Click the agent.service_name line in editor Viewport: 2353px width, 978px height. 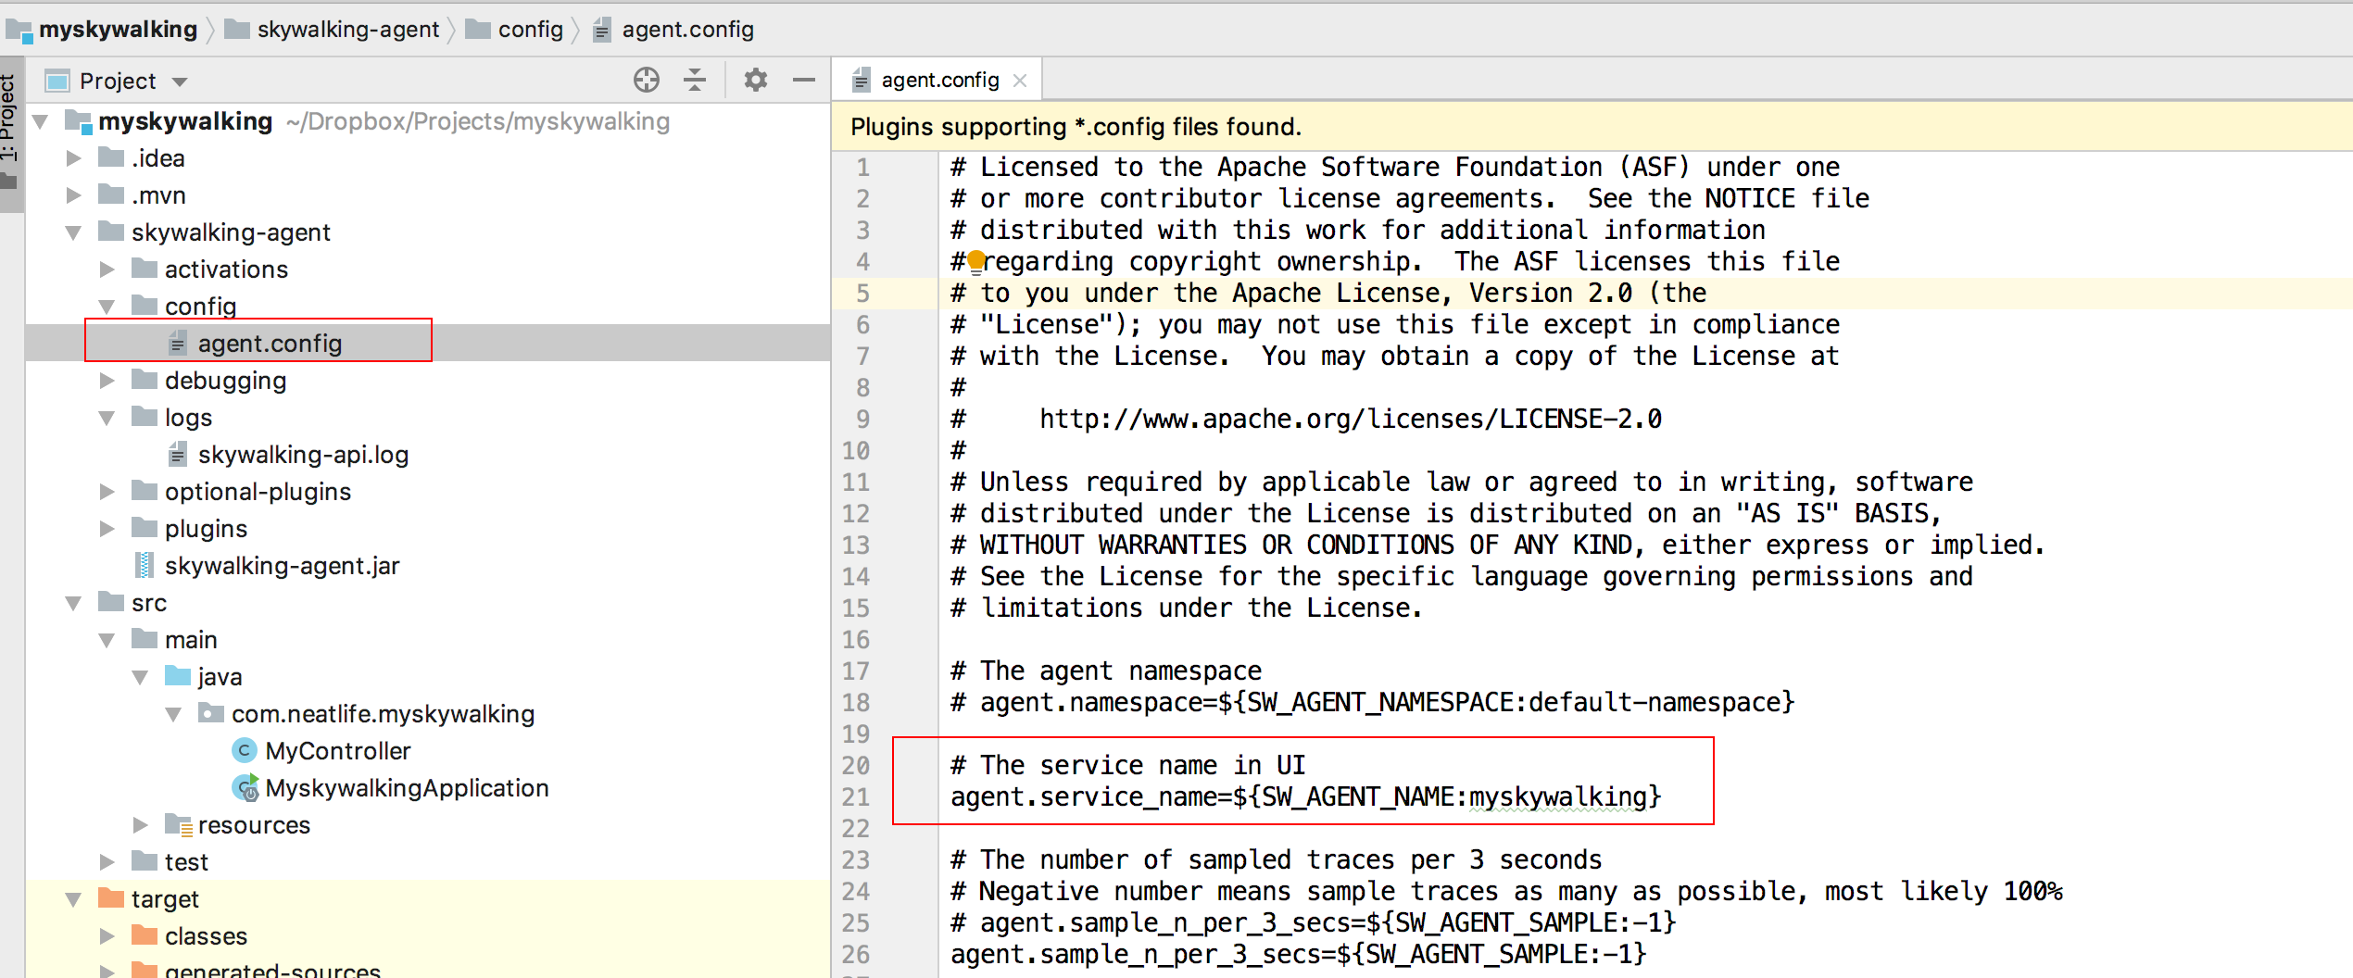(x=1306, y=797)
